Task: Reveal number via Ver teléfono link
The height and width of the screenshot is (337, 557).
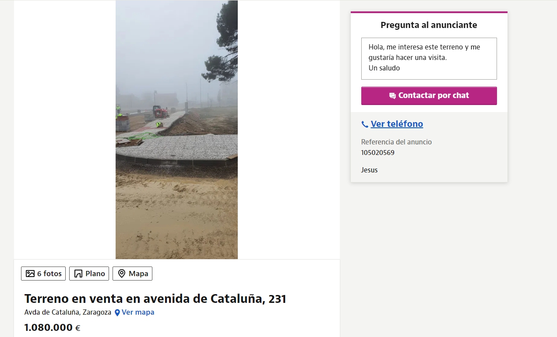Action: coord(397,124)
